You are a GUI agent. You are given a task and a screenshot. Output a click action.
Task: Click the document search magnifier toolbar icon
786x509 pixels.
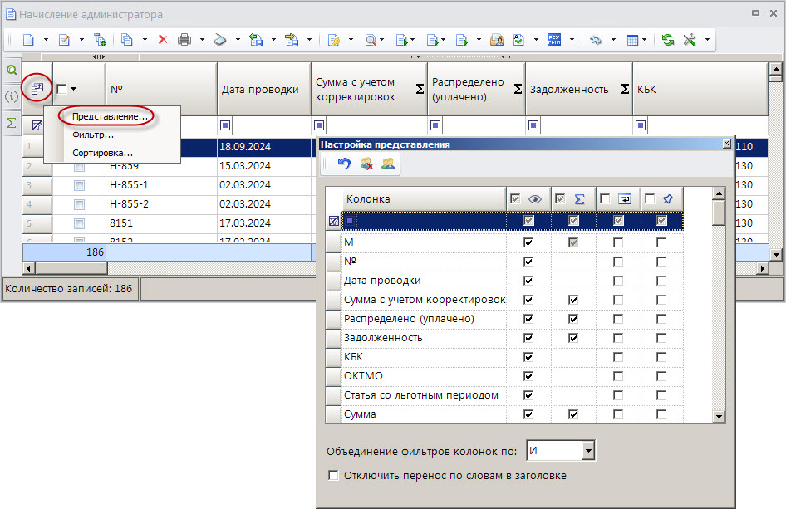click(371, 40)
